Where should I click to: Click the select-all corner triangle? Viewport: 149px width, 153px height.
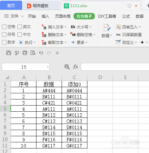[7, 77]
